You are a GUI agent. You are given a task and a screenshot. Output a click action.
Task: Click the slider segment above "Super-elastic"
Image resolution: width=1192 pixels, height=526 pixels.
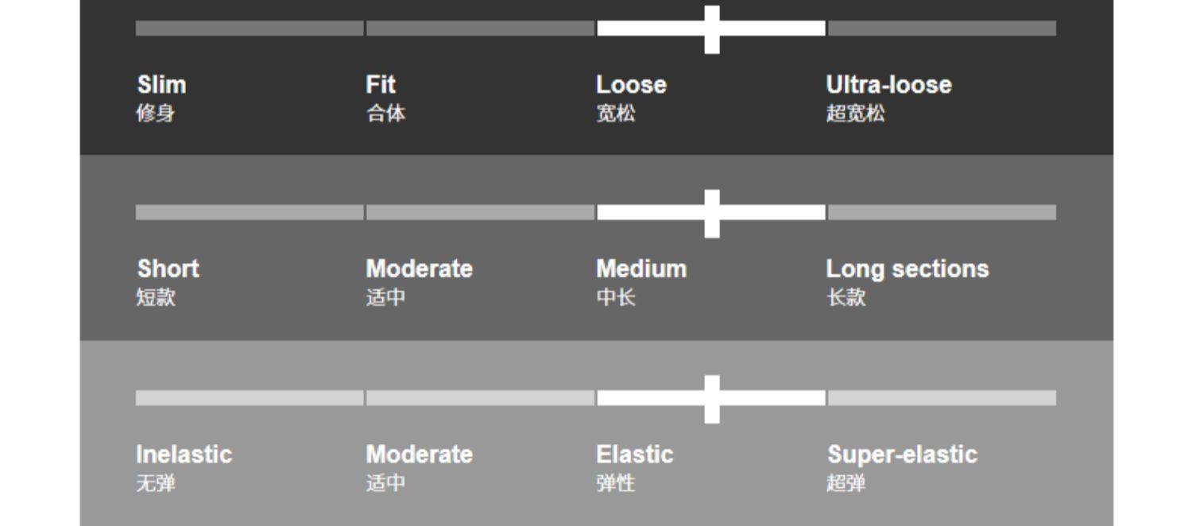(x=942, y=398)
